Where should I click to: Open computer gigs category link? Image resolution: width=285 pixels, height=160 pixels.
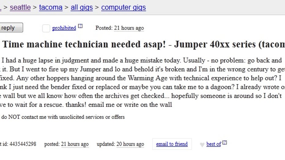[x=124, y=7]
